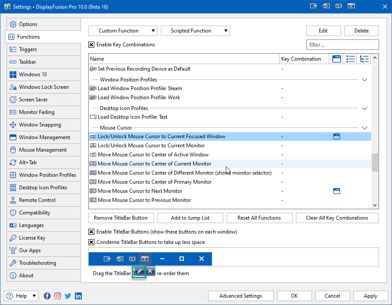Click the Window Management icon

[13, 137]
